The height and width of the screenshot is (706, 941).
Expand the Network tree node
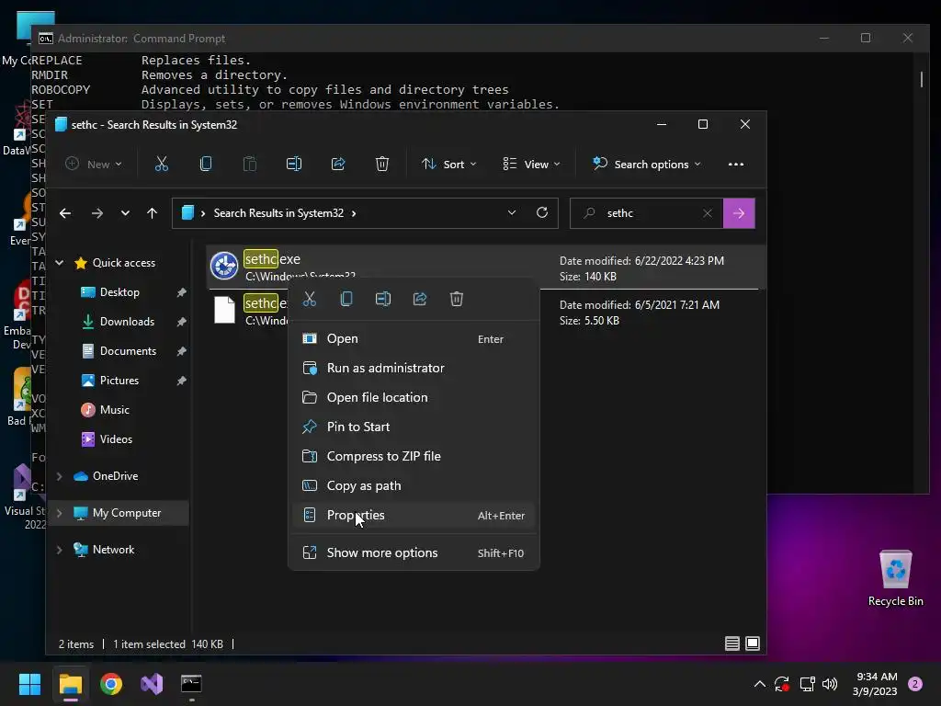click(x=60, y=550)
